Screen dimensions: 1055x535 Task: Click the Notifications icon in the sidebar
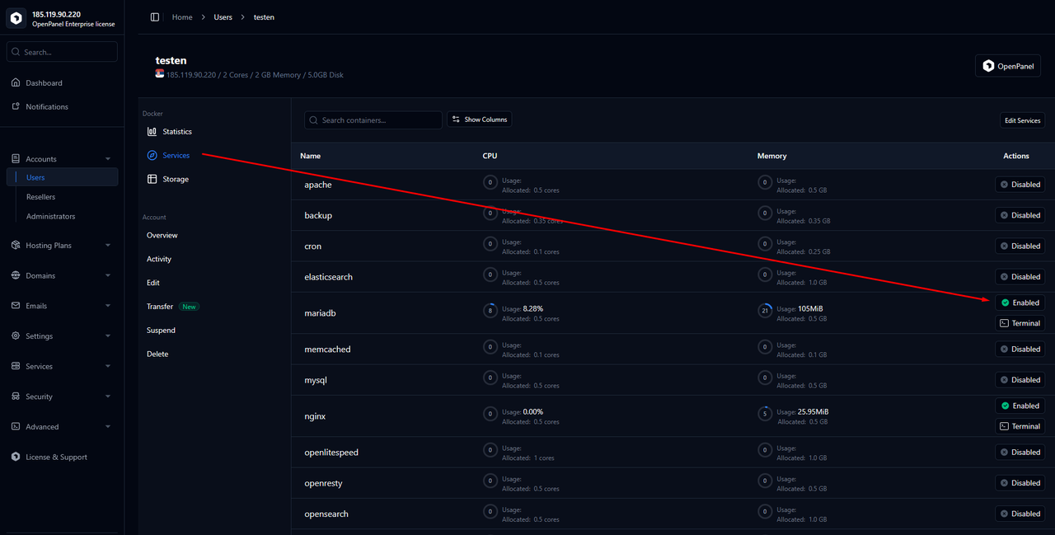click(16, 107)
